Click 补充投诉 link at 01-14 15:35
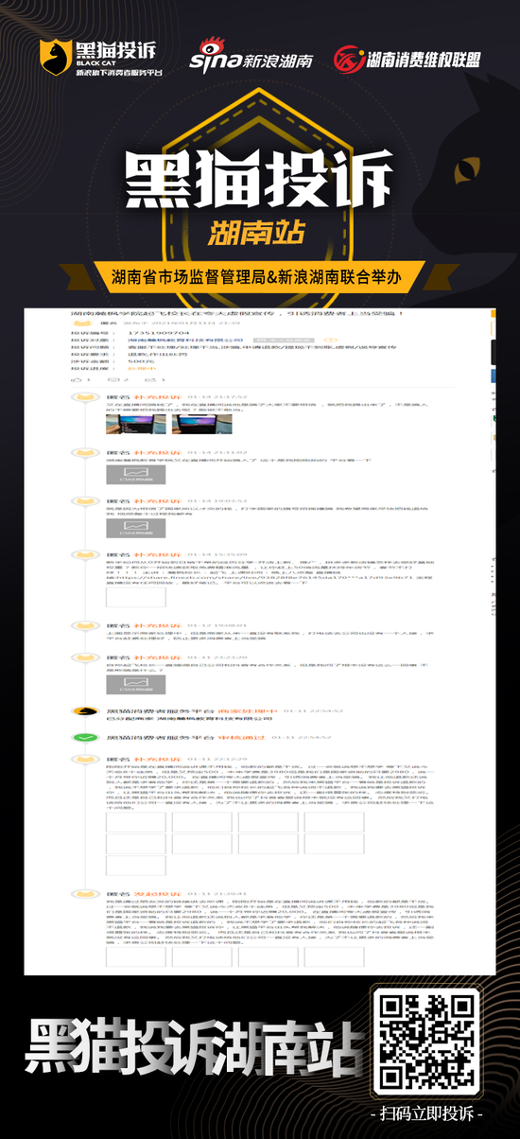 [156, 555]
